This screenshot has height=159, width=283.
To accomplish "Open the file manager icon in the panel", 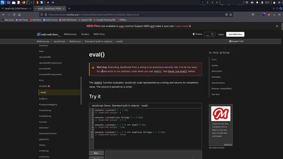I will click(14, 3).
